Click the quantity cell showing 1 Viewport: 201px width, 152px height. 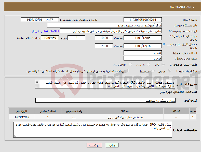point(48,117)
